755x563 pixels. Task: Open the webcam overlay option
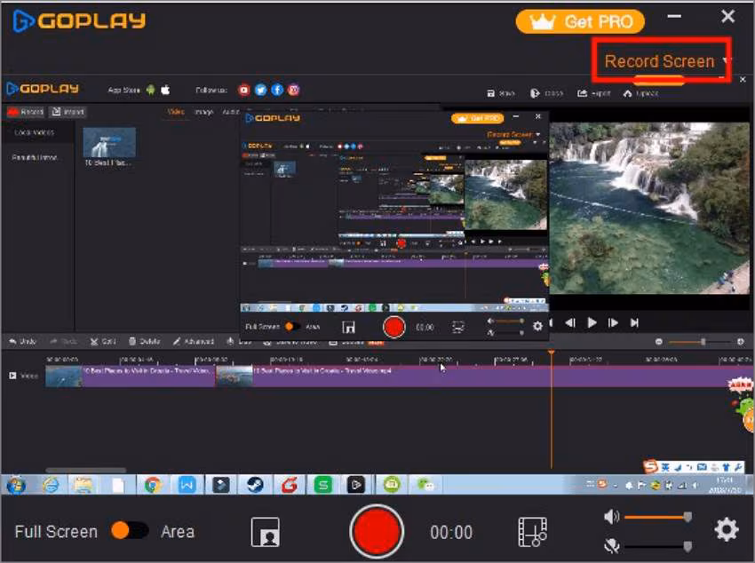pos(266,532)
